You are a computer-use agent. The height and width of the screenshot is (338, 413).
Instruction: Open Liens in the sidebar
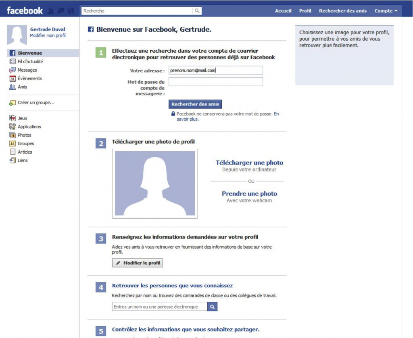(x=23, y=160)
